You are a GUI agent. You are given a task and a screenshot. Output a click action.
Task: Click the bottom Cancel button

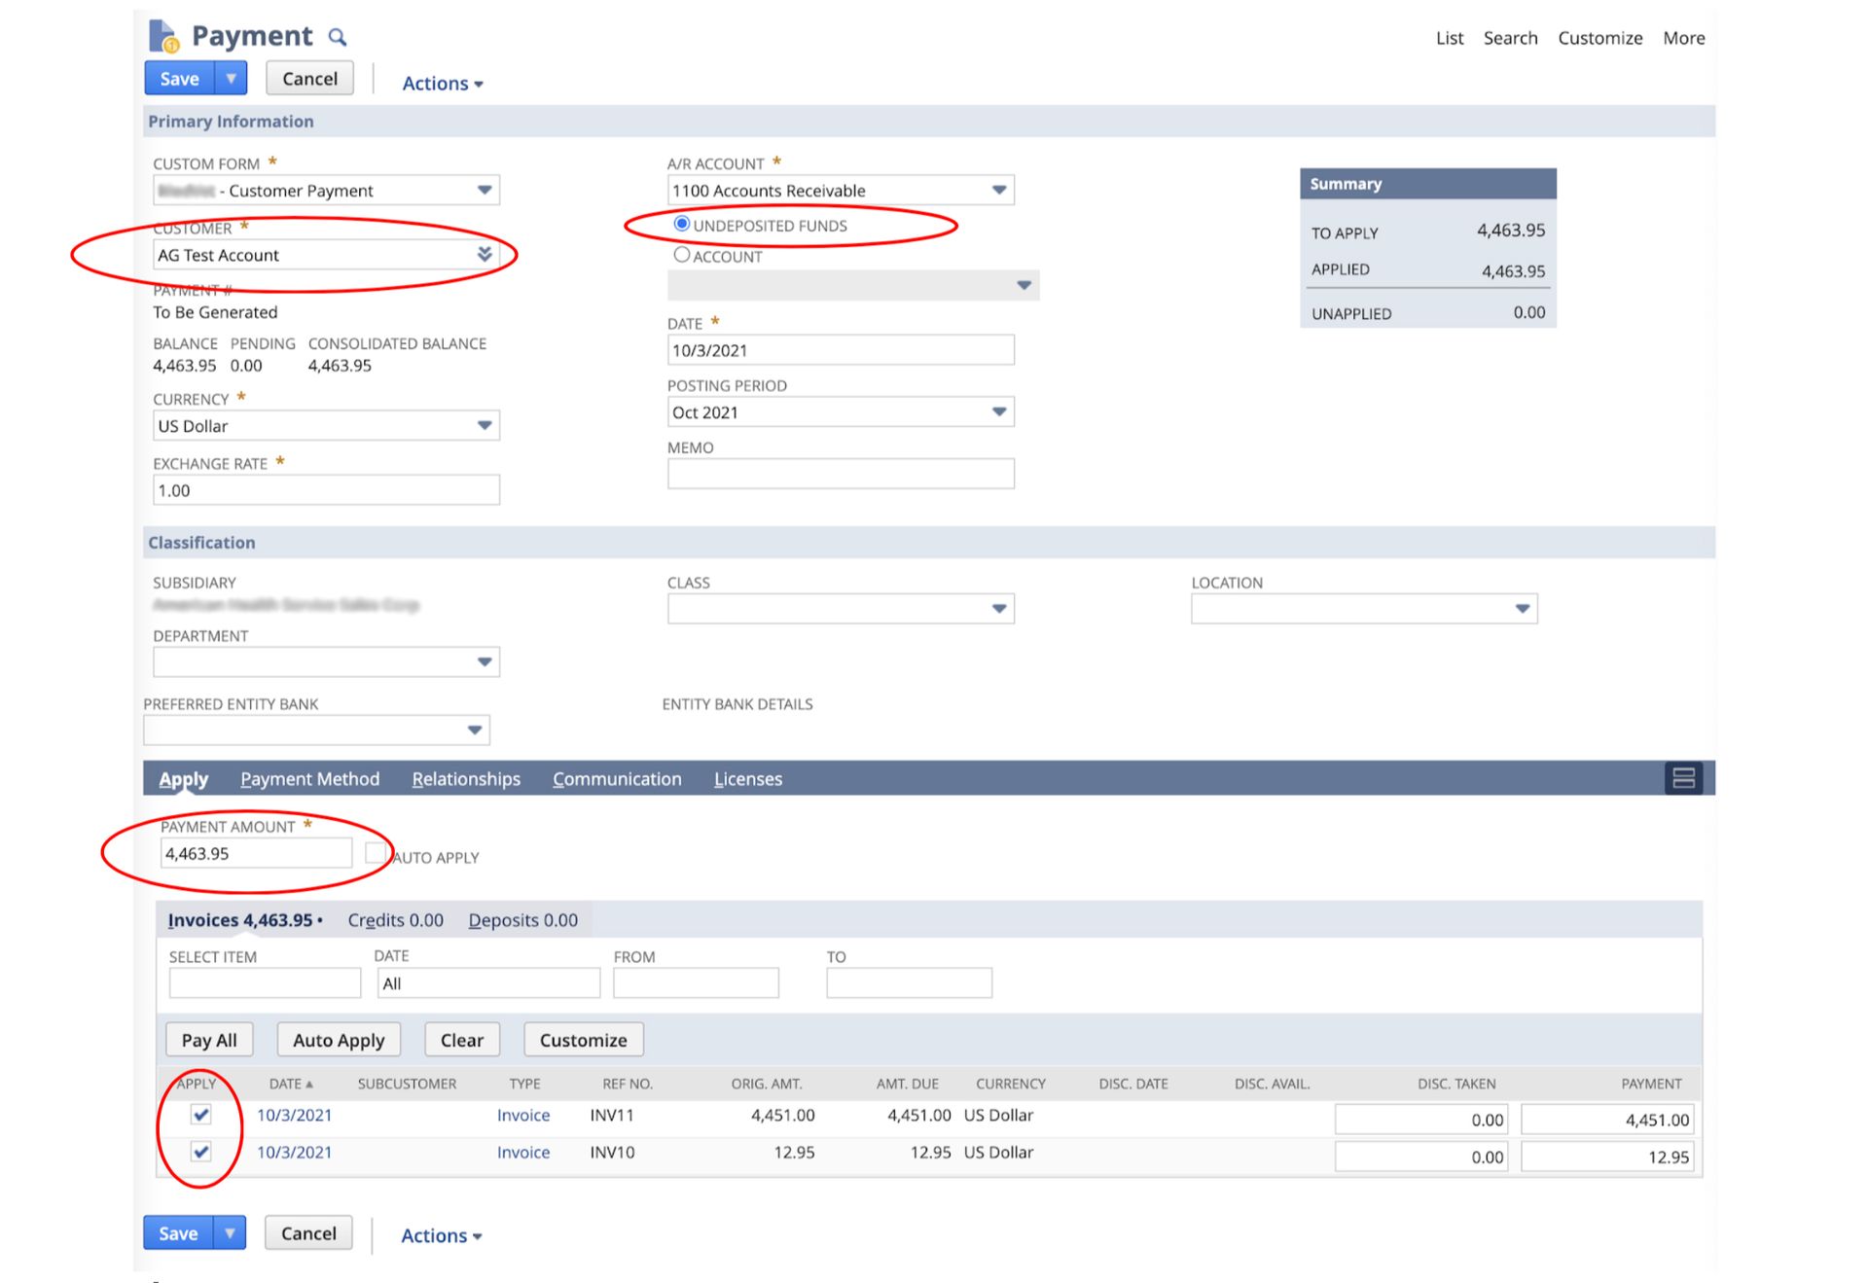pyautogui.click(x=308, y=1233)
